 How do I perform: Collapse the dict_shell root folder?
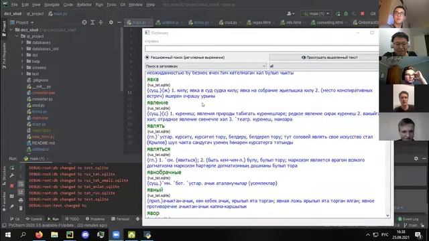point(11,29)
